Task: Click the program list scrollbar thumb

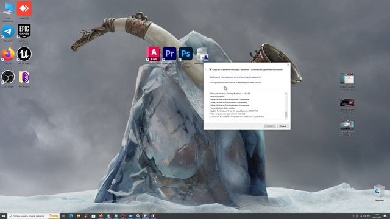Action: 286,114
